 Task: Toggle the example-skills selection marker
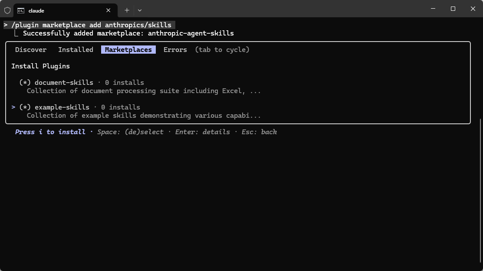pyautogui.click(x=25, y=107)
